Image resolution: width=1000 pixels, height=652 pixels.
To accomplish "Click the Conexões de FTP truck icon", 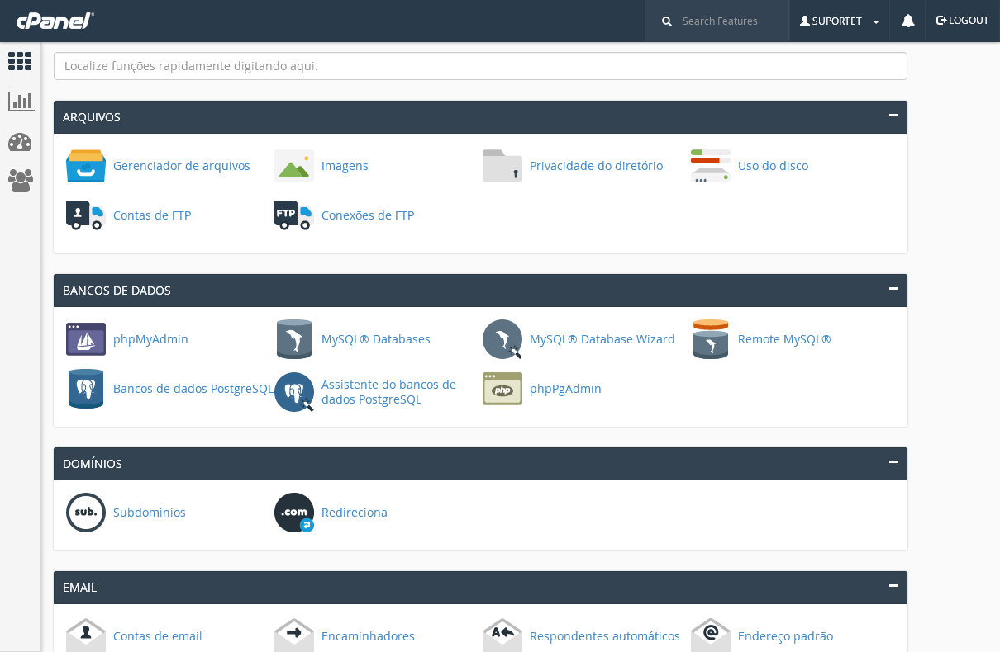I will click(294, 215).
